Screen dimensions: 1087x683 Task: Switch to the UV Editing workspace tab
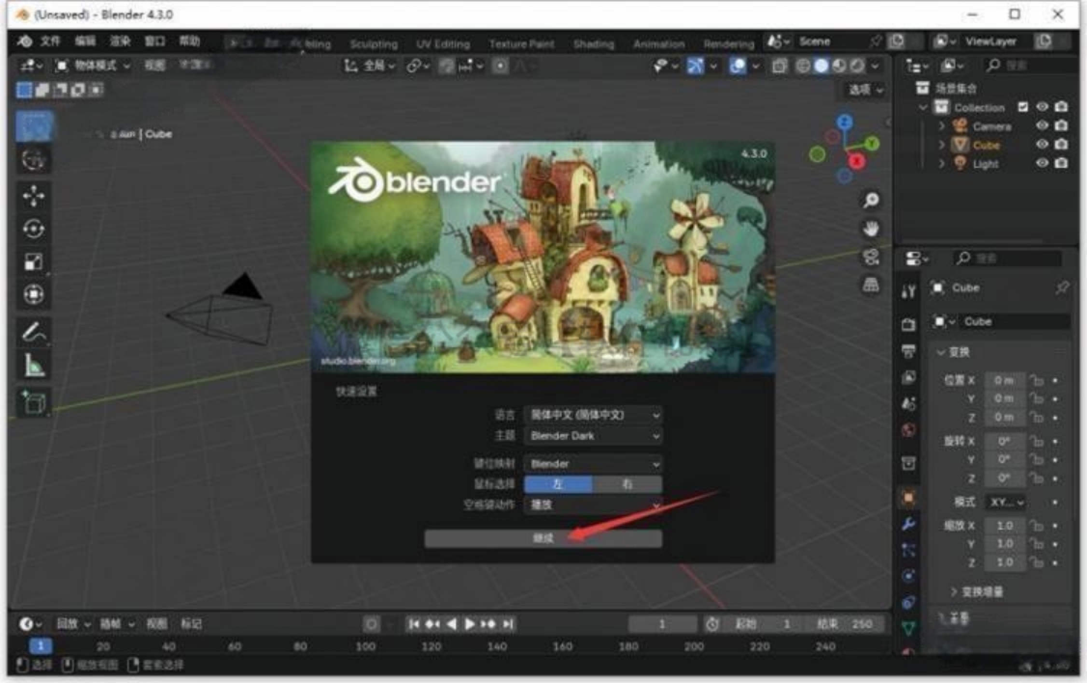[x=443, y=43]
